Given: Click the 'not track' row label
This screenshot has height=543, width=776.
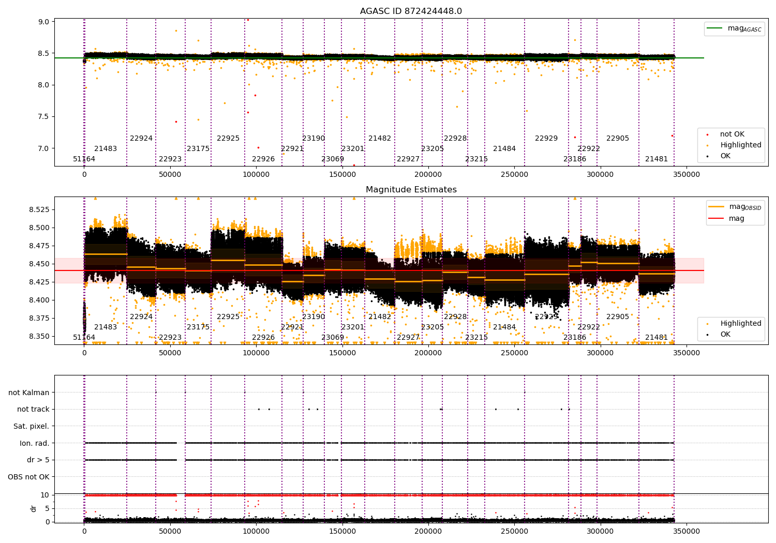Looking at the screenshot, I should [x=33, y=409].
